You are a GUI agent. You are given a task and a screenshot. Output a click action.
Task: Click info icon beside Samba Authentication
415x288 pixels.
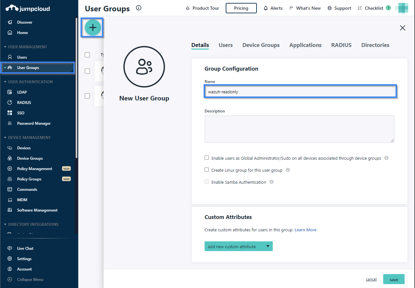271,182
